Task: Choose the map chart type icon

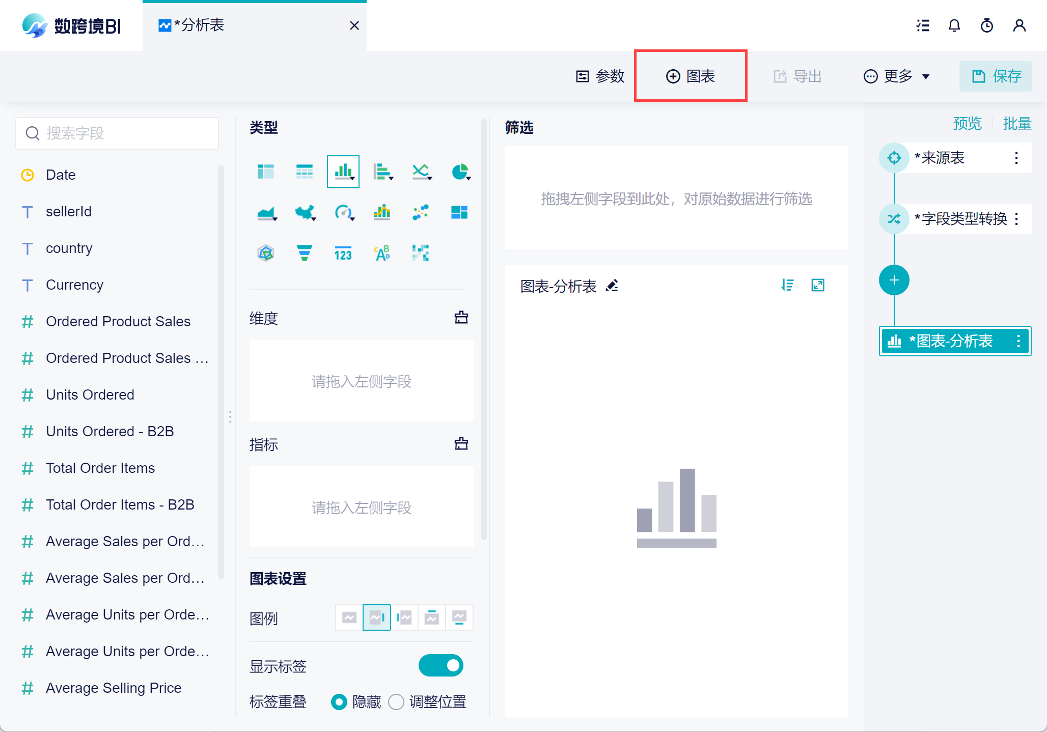Action: click(305, 212)
